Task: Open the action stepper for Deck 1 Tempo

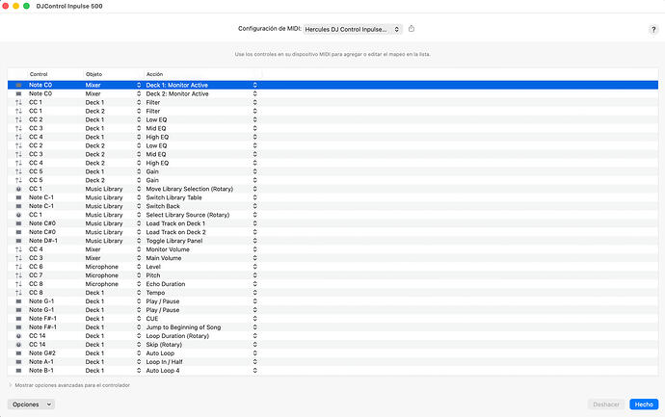Action: click(x=254, y=293)
